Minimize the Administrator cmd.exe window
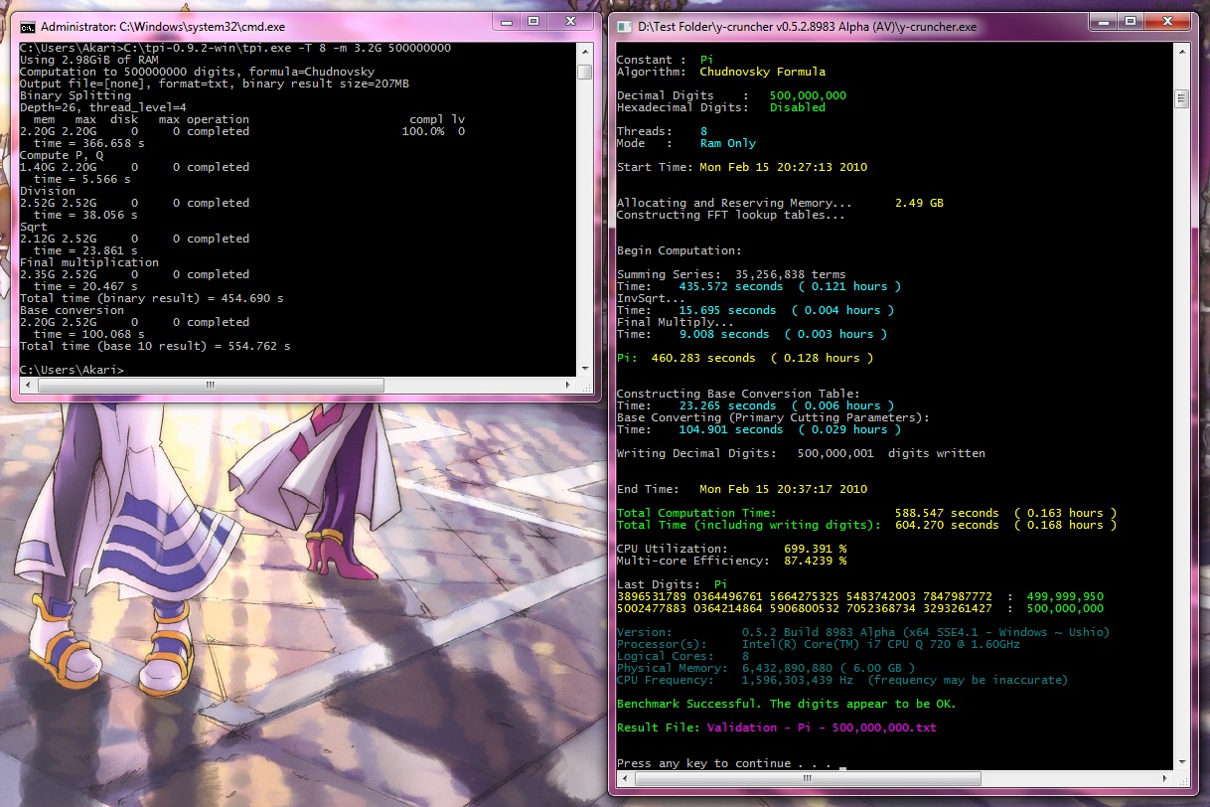The height and width of the screenshot is (807, 1210). (x=506, y=21)
